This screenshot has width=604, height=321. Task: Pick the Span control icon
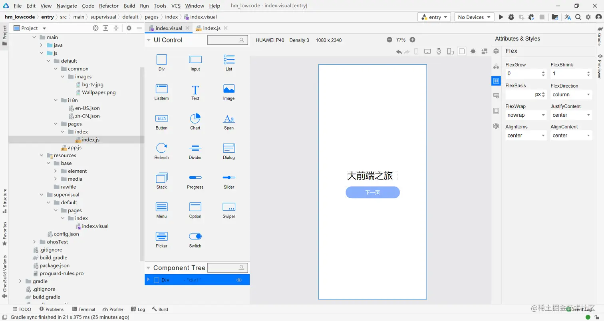coord(229,119)
